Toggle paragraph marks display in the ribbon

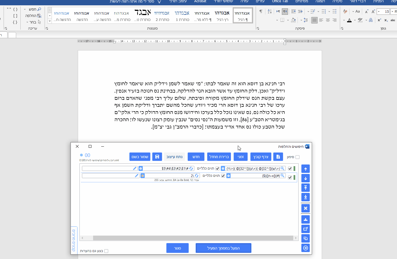(x=261, y=11)
